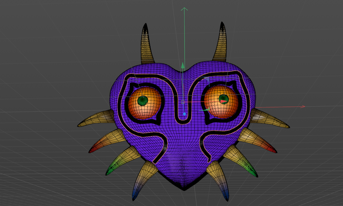Select the green pupil of the left eye
Image resolution: width=343 pixels, height=206 pixels.
[x=143, y=101]
